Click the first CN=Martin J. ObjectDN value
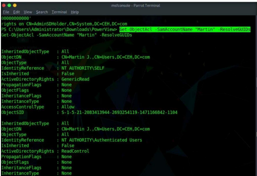 click(x=106, y=57)
